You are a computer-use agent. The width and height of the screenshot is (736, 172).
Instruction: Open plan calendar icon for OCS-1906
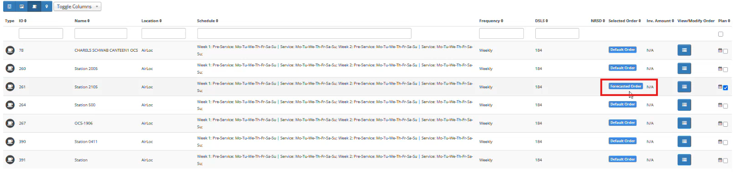(x=720, y=124)
